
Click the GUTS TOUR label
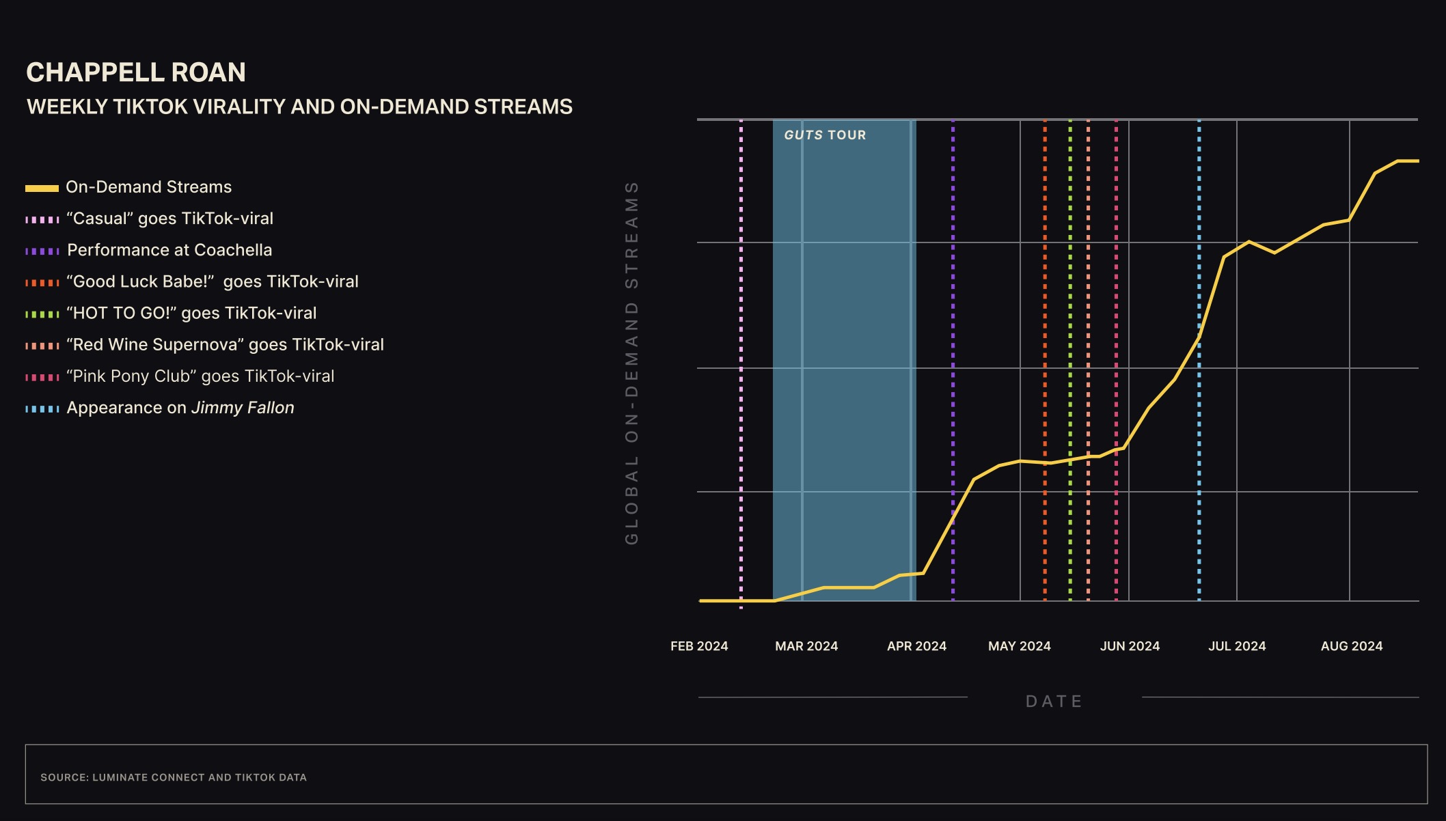(x=825, y=135)
